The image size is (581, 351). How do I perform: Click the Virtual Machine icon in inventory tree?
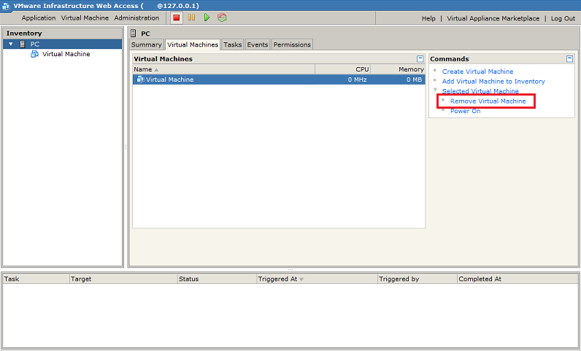pos(34,54)
